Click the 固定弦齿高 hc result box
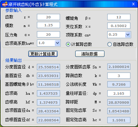Screen dimensions: 138x127 (119, 120)
